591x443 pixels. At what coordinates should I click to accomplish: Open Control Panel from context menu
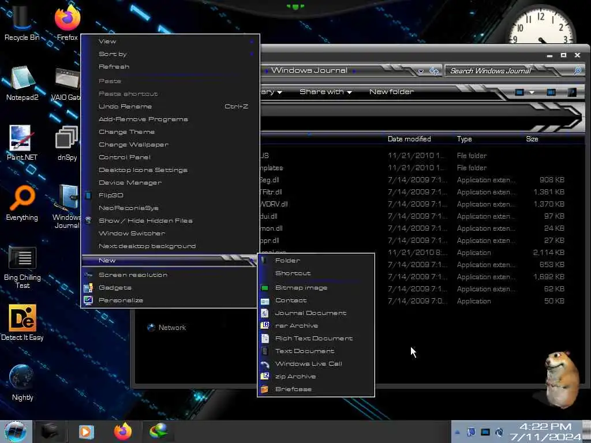(x=170, y=157)
